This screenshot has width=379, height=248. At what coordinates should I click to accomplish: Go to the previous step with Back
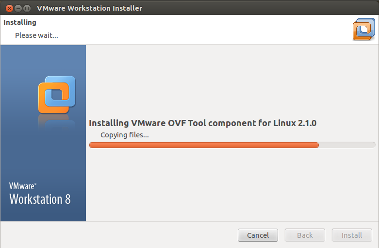305,235
